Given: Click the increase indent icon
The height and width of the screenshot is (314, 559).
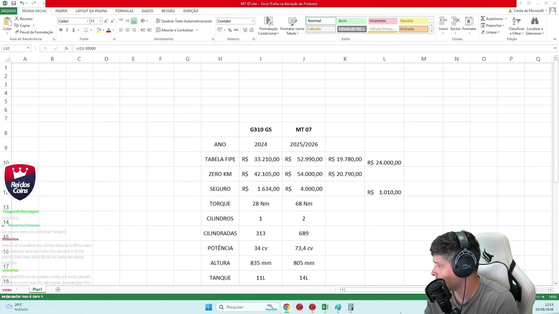Looking at the screenshot, I should (149, 30).
